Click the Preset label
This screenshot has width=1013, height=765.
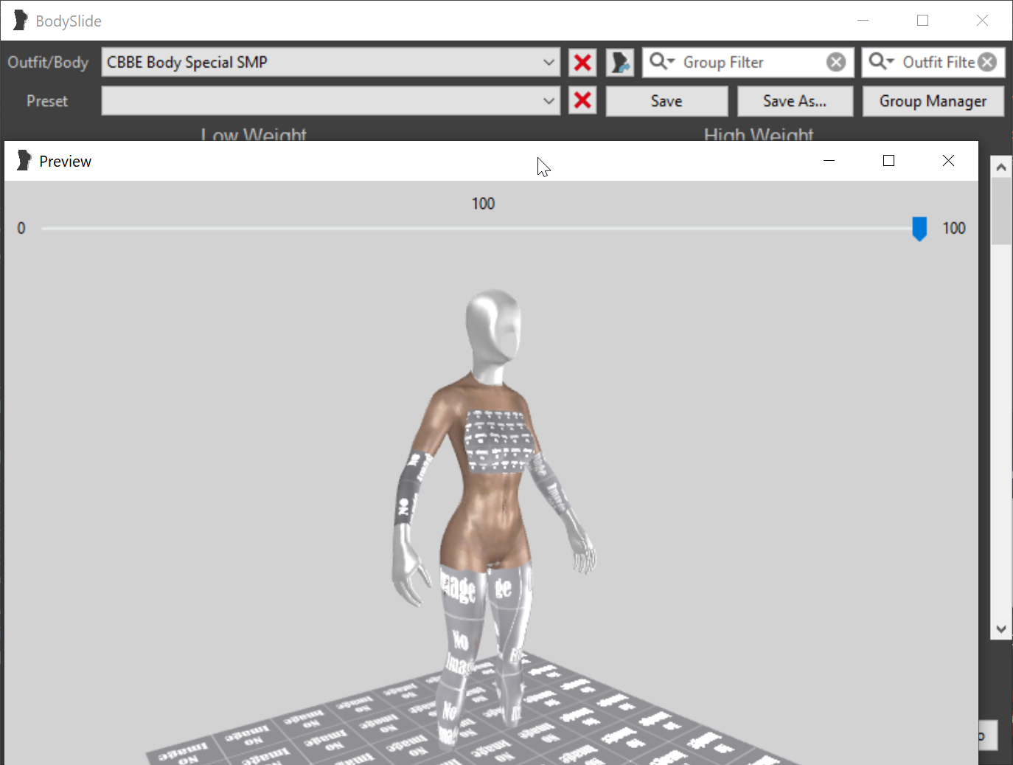[x=47, y=101]
